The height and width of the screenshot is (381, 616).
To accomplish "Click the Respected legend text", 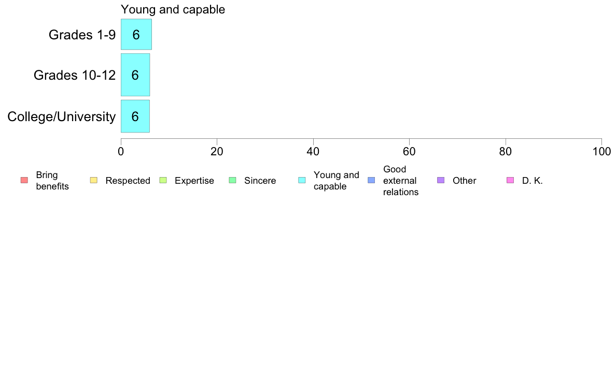I will 128,181.
